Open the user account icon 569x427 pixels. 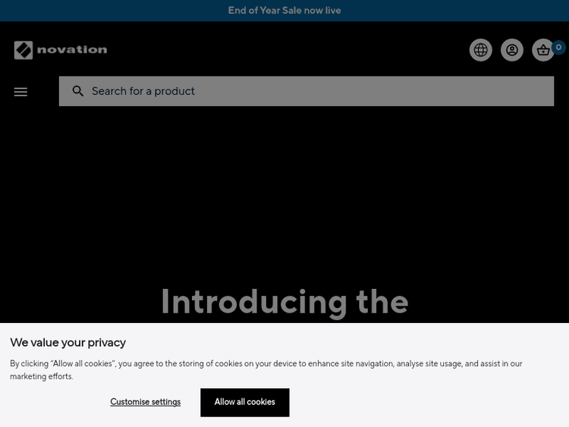[x=512, y=50]
